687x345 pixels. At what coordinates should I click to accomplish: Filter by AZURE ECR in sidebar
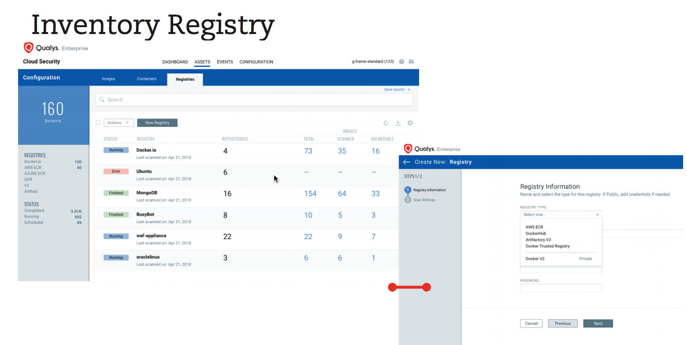35,173
